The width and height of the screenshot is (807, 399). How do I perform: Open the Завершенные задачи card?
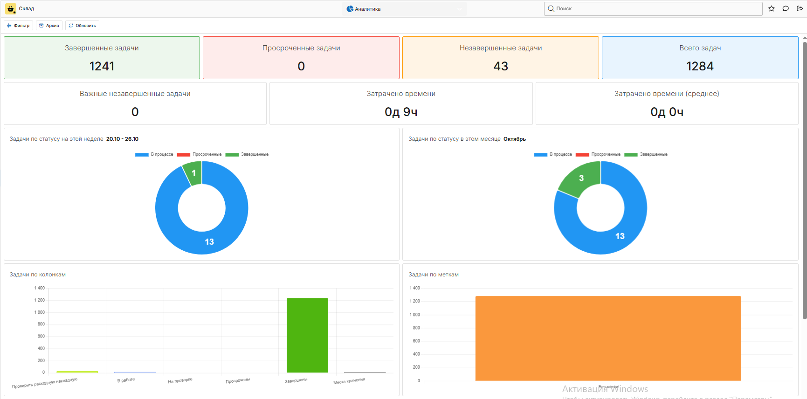(x=102, y=58)
